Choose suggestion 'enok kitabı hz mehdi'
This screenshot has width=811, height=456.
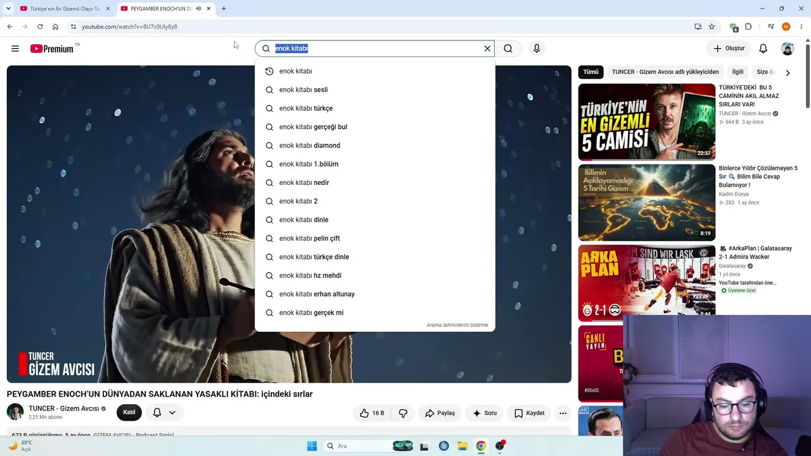click(x=375, y=275)
